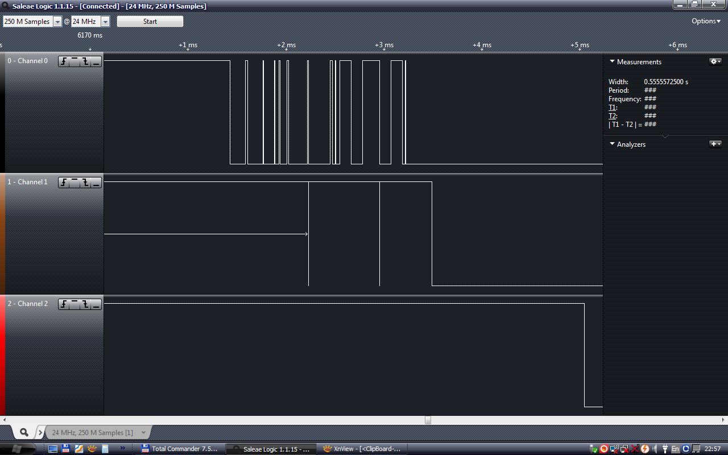This screenshot has height=455, width=728.
Task: Set falling edge trigger on Channel 2
Action: click(85, 304)
